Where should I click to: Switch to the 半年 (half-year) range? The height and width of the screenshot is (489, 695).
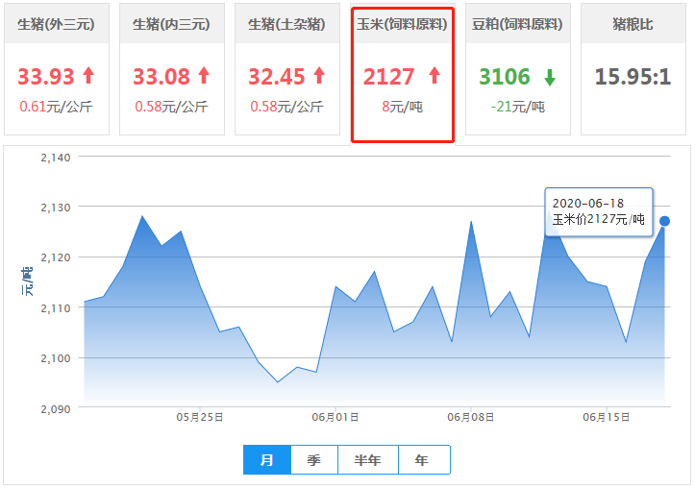pos(368,460)
